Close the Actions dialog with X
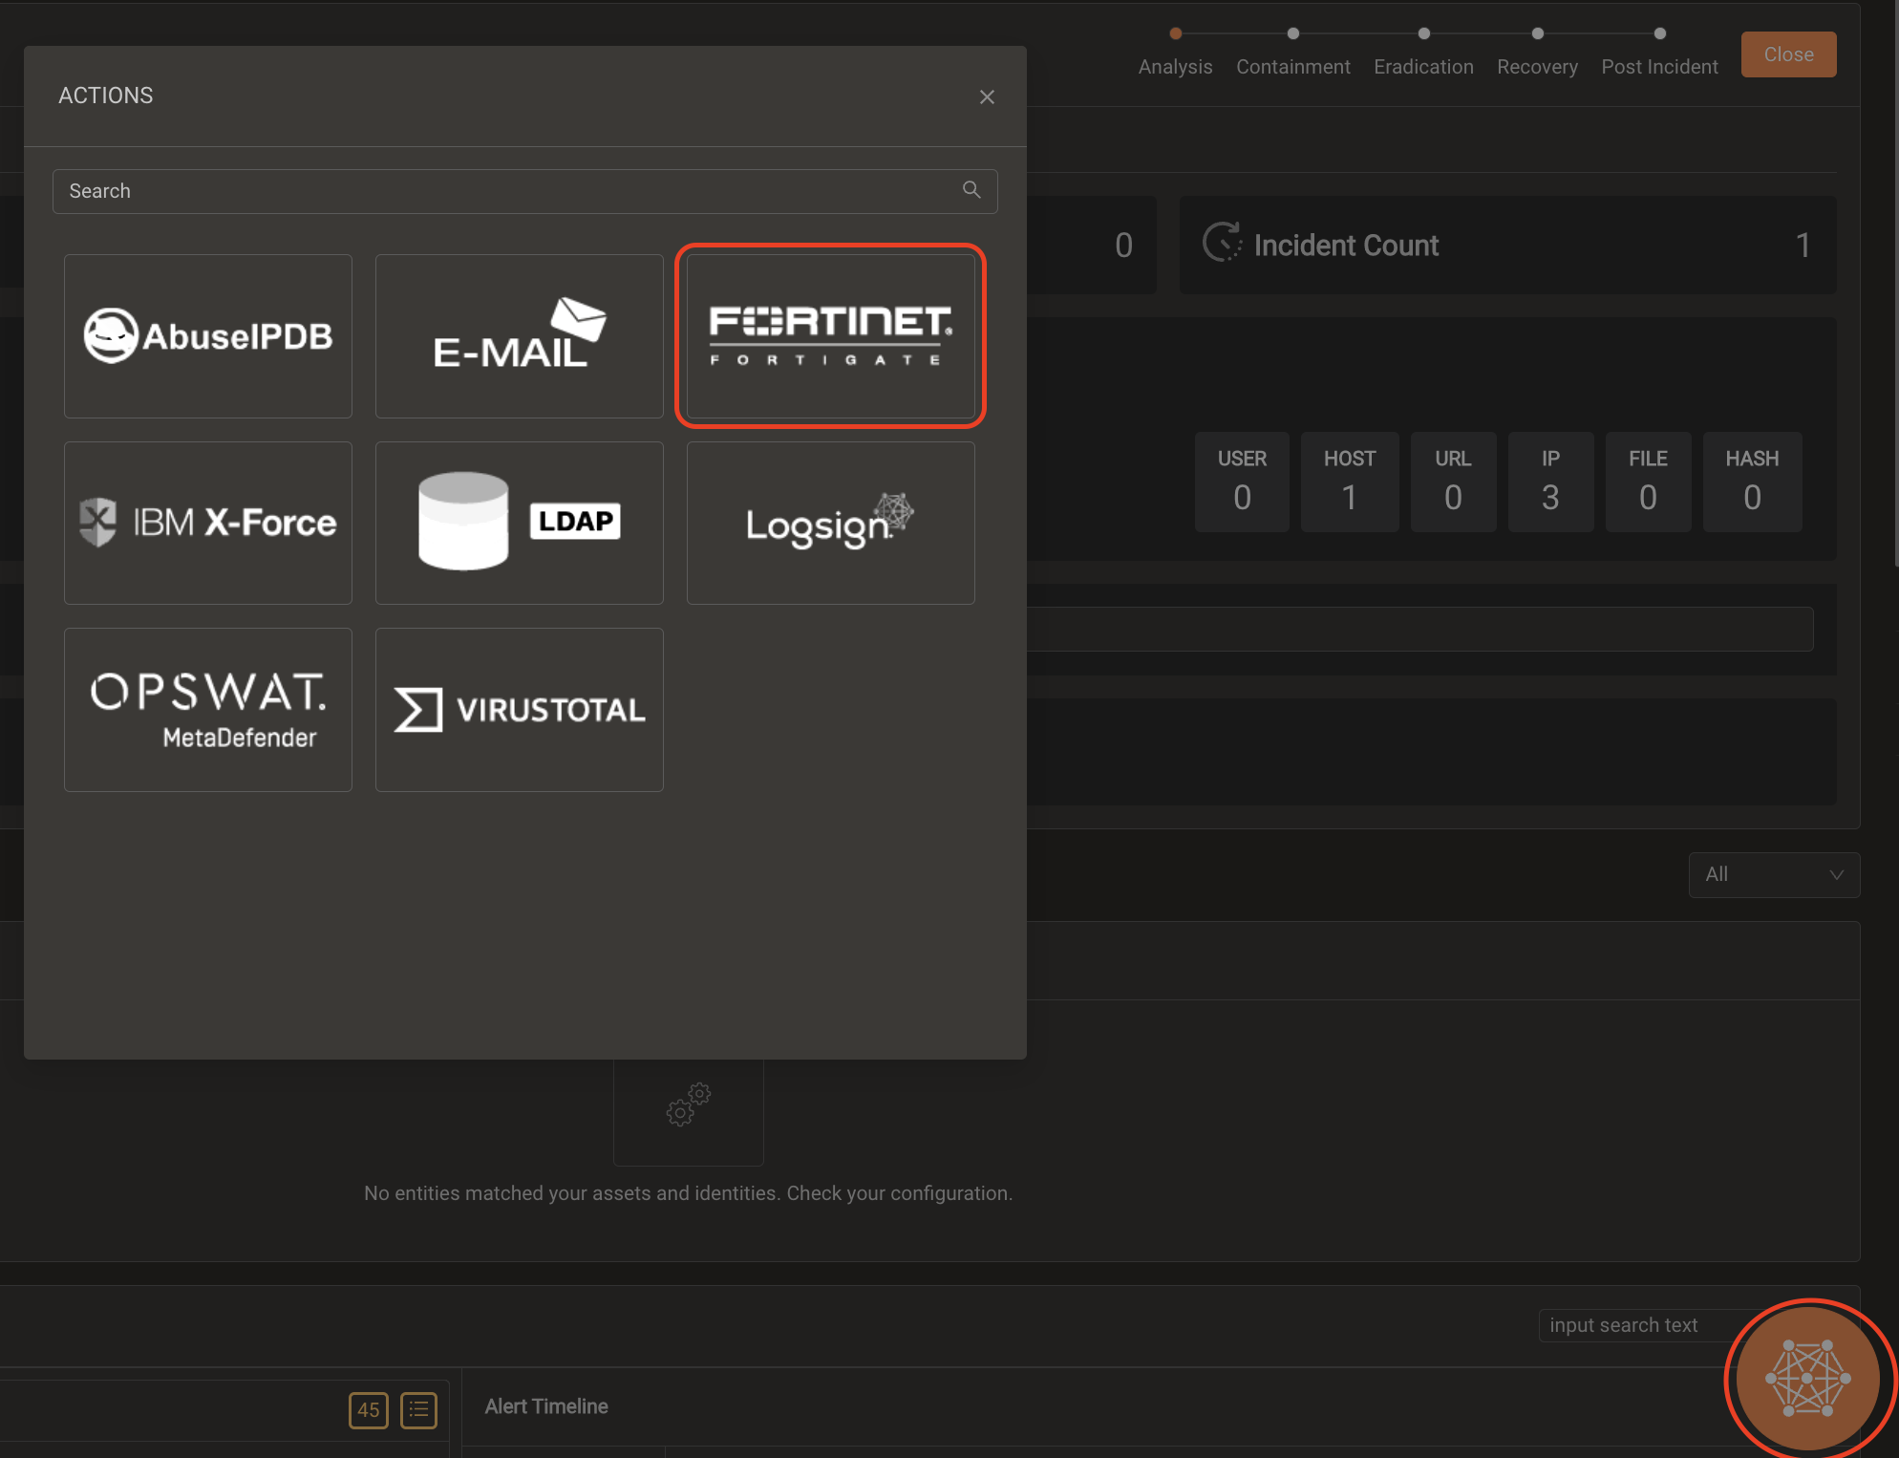 pos(987,96)
